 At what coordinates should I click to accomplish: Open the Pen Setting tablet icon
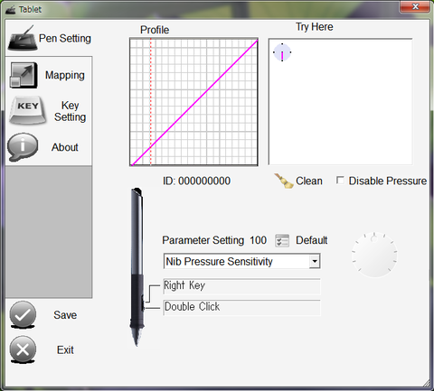point(23,39)
